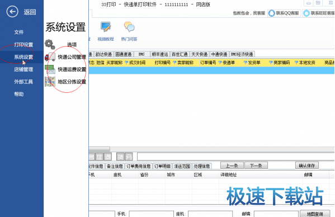Click 联系QQ客服 button
Screen dimensions: 335x217
pyautogui.click(x=284, y=13)
